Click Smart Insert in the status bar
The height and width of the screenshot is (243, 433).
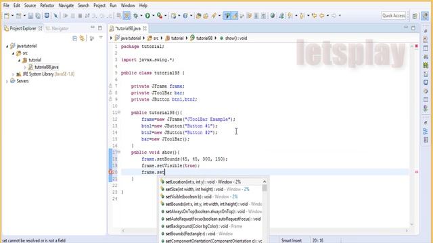pyautogui.click(x=292, y=240)
